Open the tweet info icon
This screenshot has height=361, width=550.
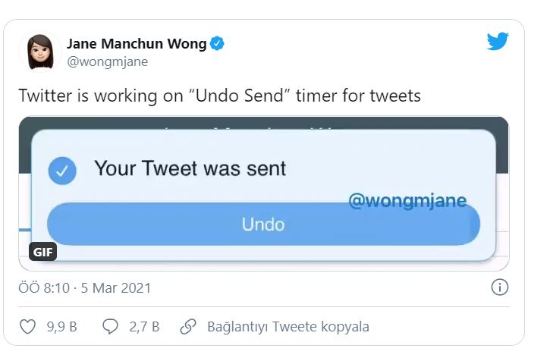pyautogui.click(x=499, y=287)
